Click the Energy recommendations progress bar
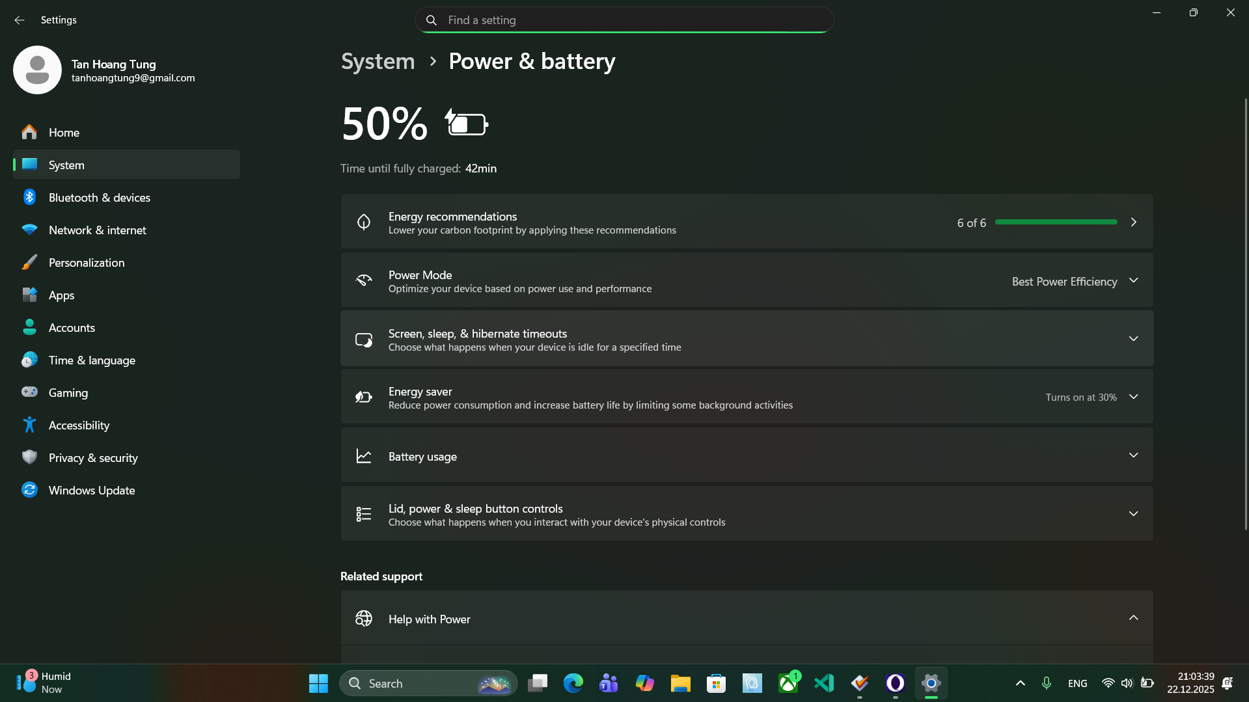The image size is (1249, 702). coord(1056,222)
